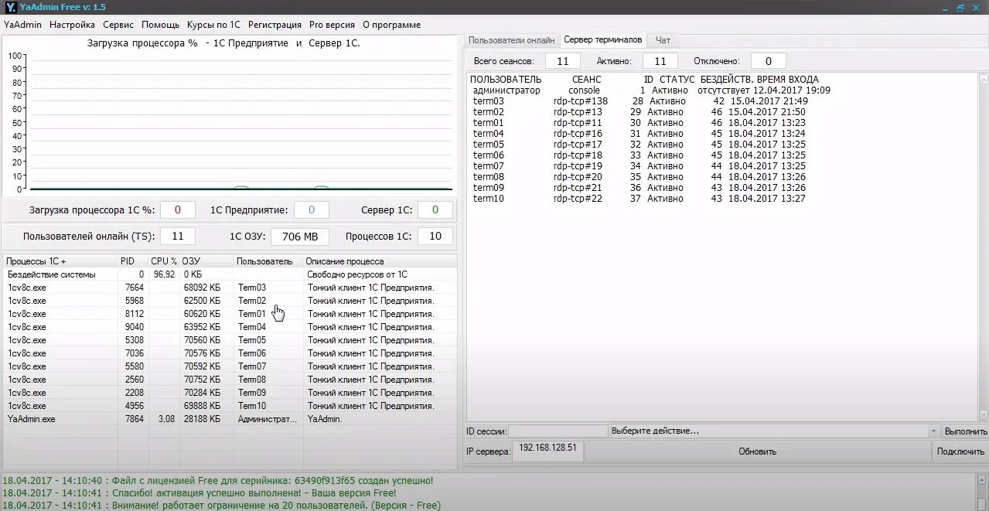Click the Активно count box
The width and height of the screenshot is (989, 511).
click(x=660, y=61)
